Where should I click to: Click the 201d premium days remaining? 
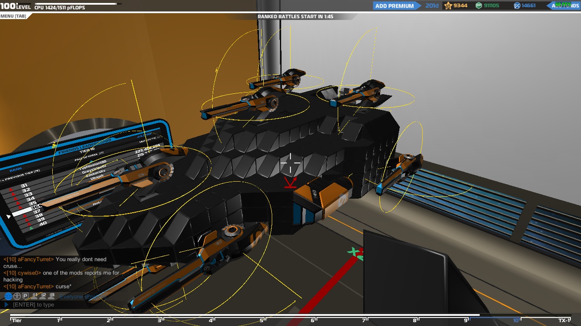tap(432, 6)
